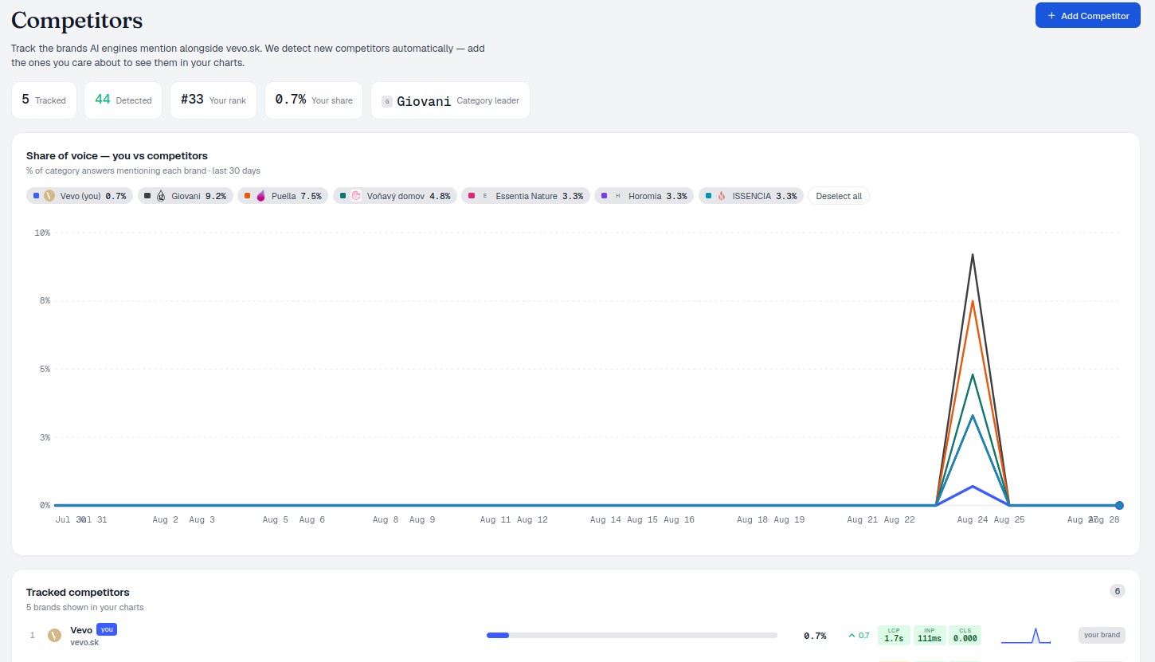Open the 44 Detected card
Viewport: 1155px width, 662px height.
click(123, 100)
